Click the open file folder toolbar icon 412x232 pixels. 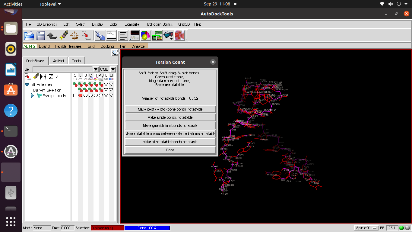tap(29, 36)
